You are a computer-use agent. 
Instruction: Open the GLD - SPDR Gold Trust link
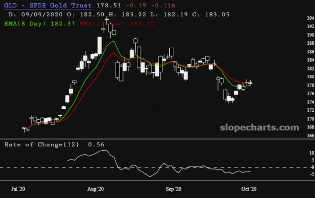48,5
